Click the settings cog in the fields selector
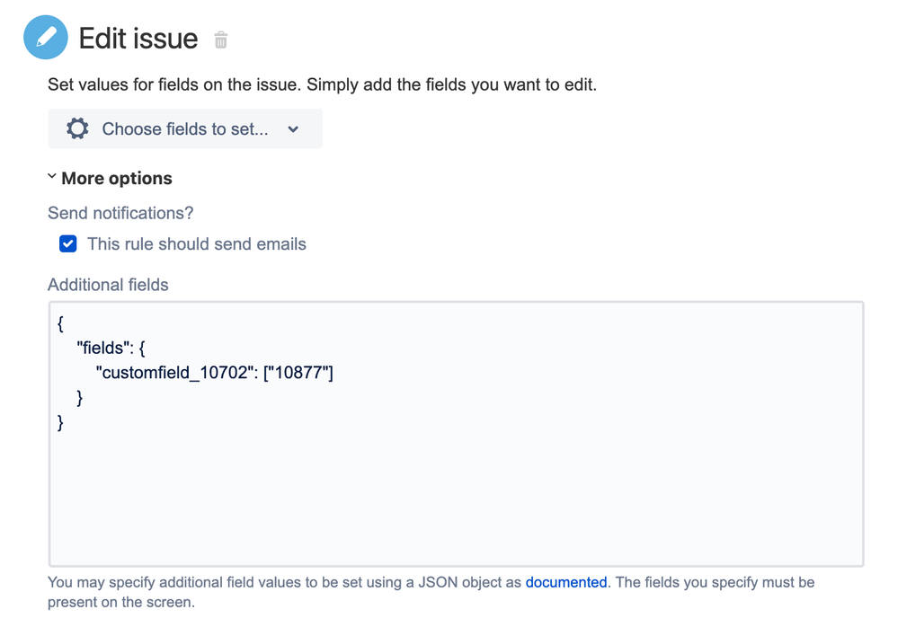898x627 pixels. coord(76,128)
